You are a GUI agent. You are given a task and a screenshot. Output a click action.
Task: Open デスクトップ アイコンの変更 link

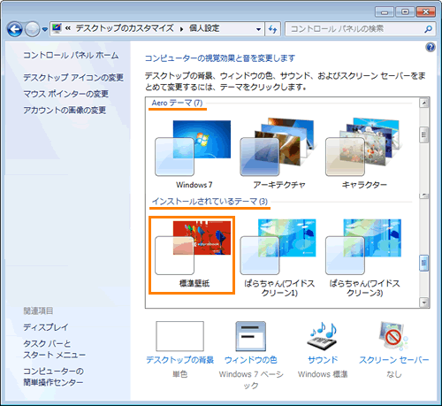coord(73,78)
